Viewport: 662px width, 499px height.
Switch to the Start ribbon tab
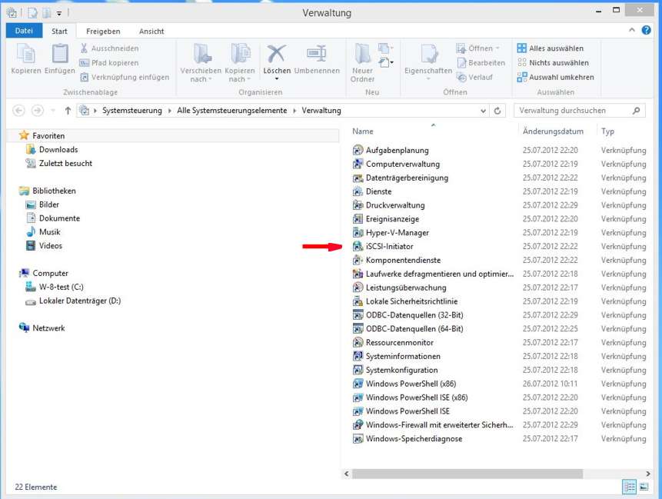pyautogui.click(x=59, y=32)
